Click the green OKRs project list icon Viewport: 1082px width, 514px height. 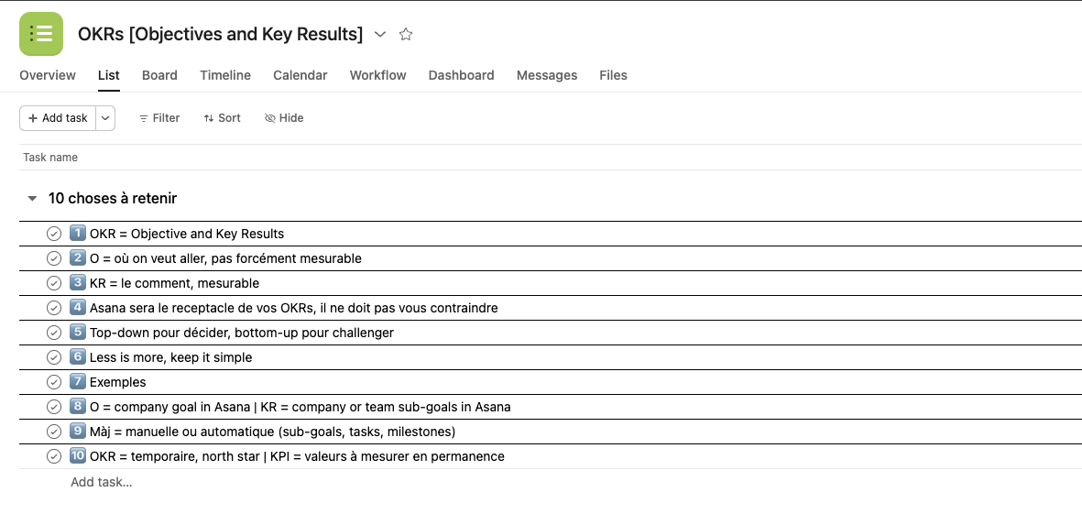(x=41, y=34)
